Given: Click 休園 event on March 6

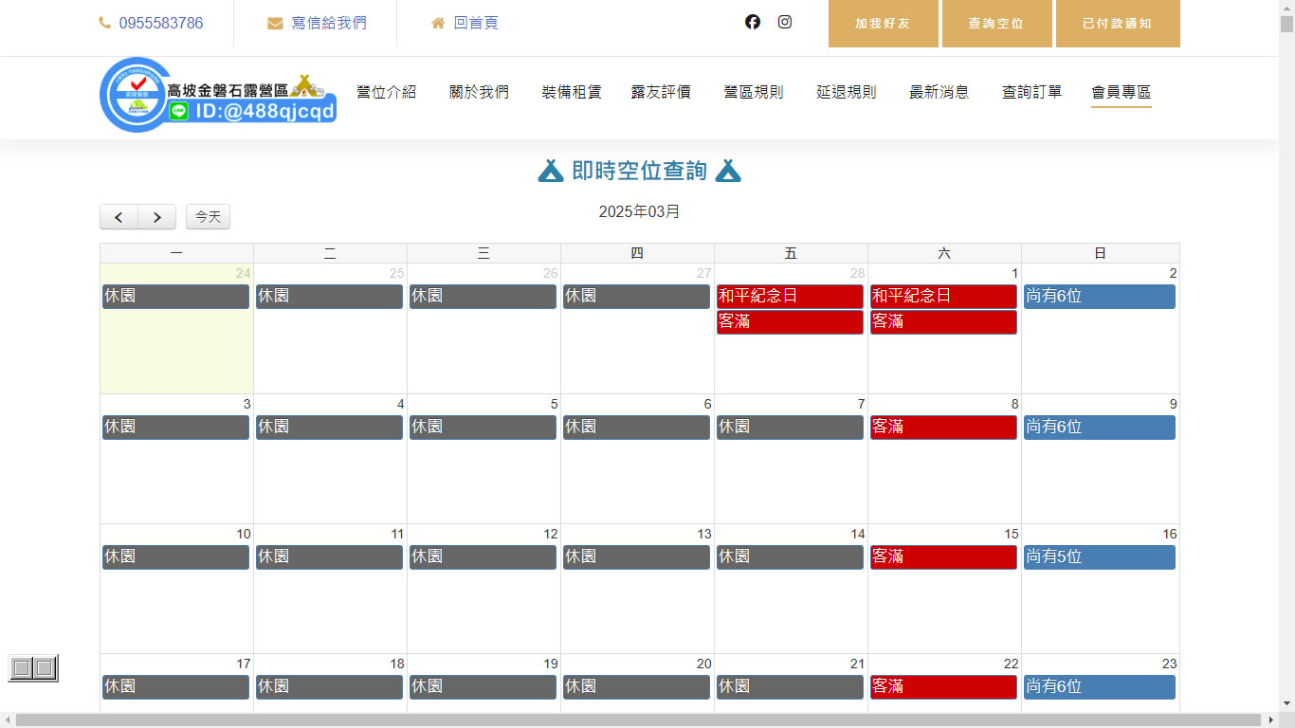Looking at the screenshot, I should click(637, 428).
